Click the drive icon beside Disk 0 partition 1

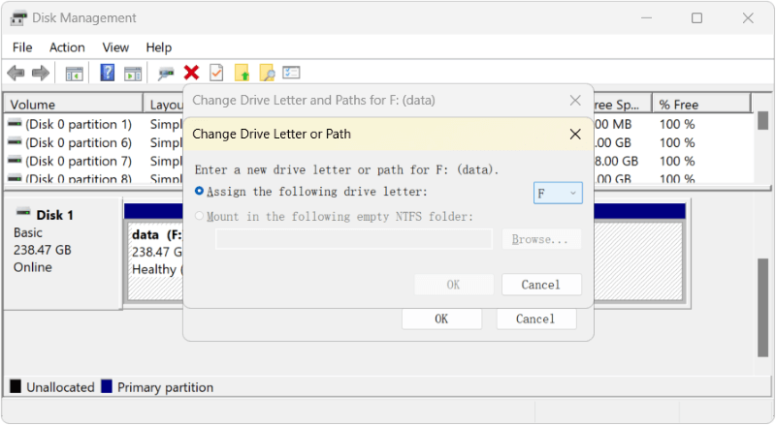click(x=15, y=123)
